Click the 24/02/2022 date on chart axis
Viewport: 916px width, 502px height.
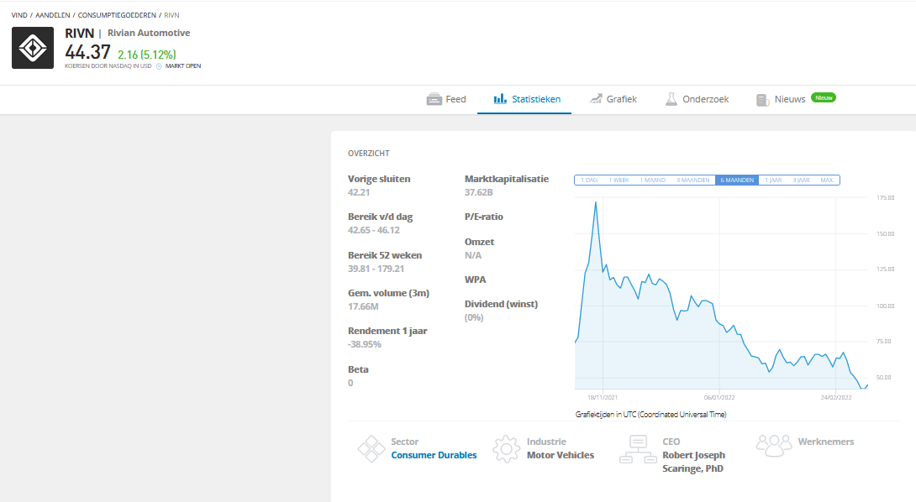[x=836, y=398]
